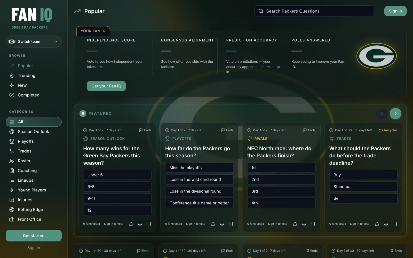
Task: Click the sidebar Sign in link
Action: pos(34,248)
